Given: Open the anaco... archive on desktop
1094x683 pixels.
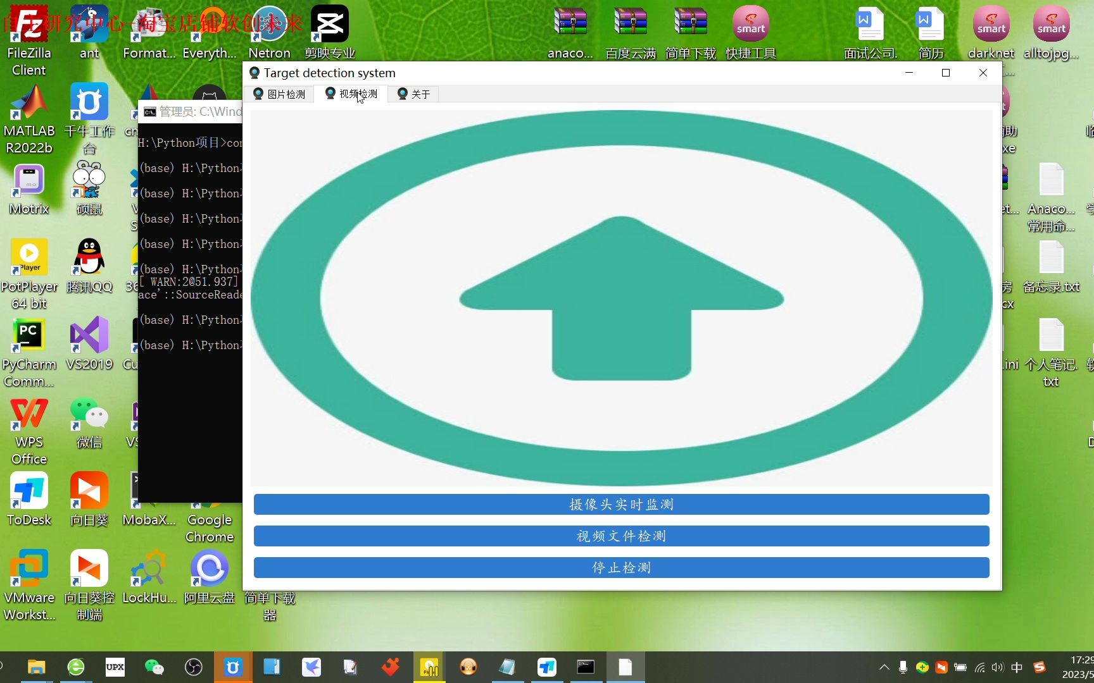Looking at the screenshot, I should point(570,33).
